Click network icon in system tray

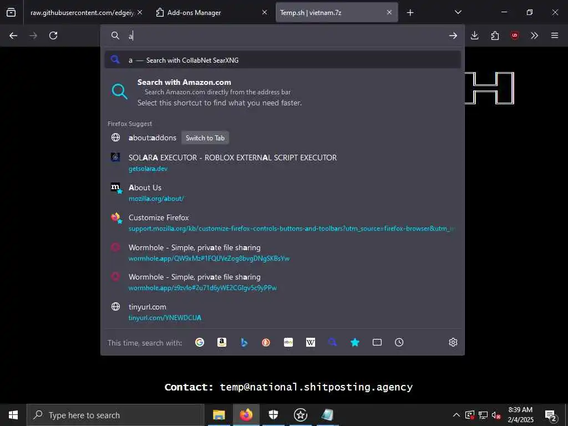(x=483, y=415)
